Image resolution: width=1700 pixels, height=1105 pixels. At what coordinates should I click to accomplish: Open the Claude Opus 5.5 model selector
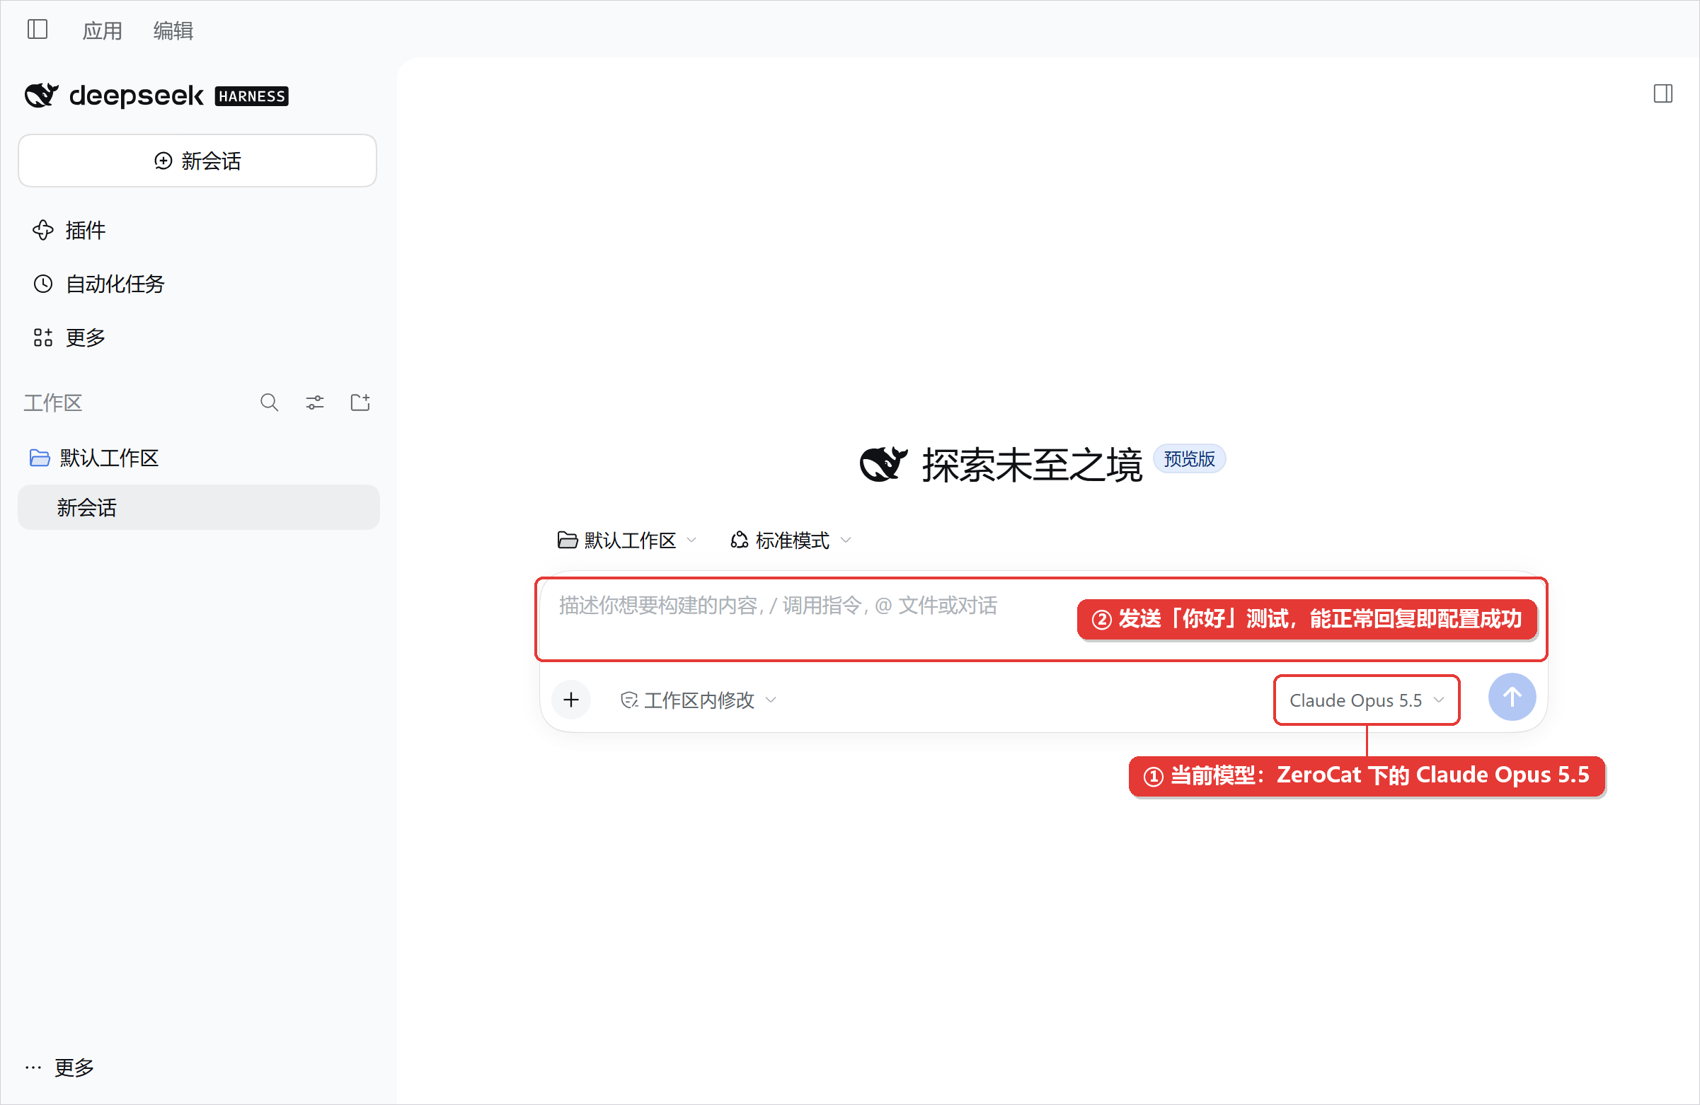(x=1367, y=700)
